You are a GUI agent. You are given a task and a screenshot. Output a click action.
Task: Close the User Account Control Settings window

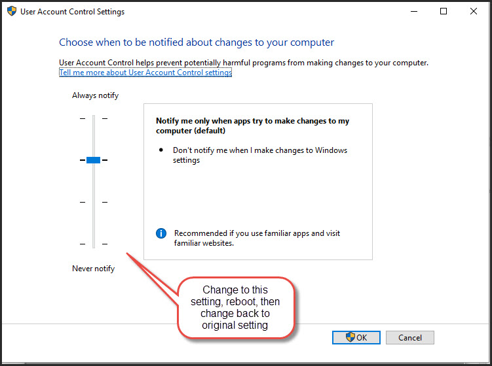click(474, 11)
